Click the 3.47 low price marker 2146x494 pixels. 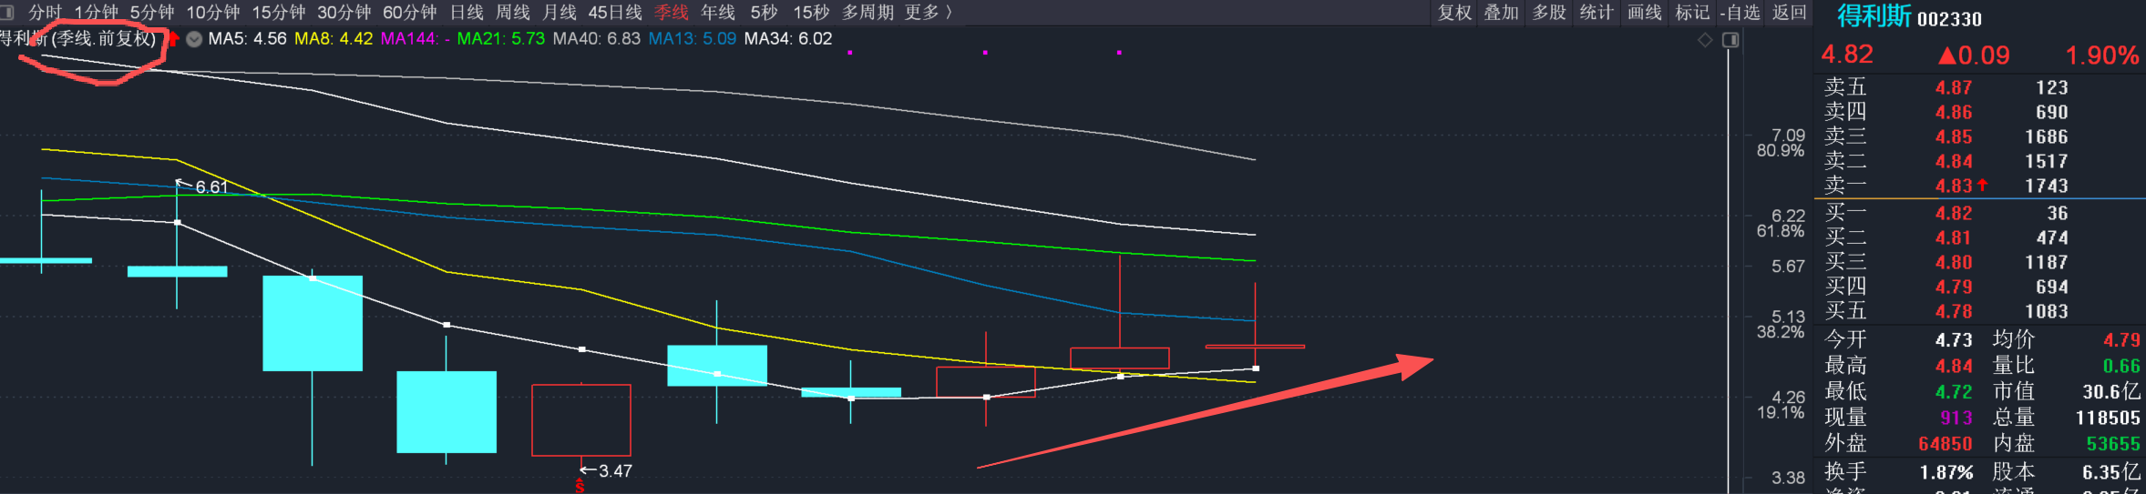615,470
